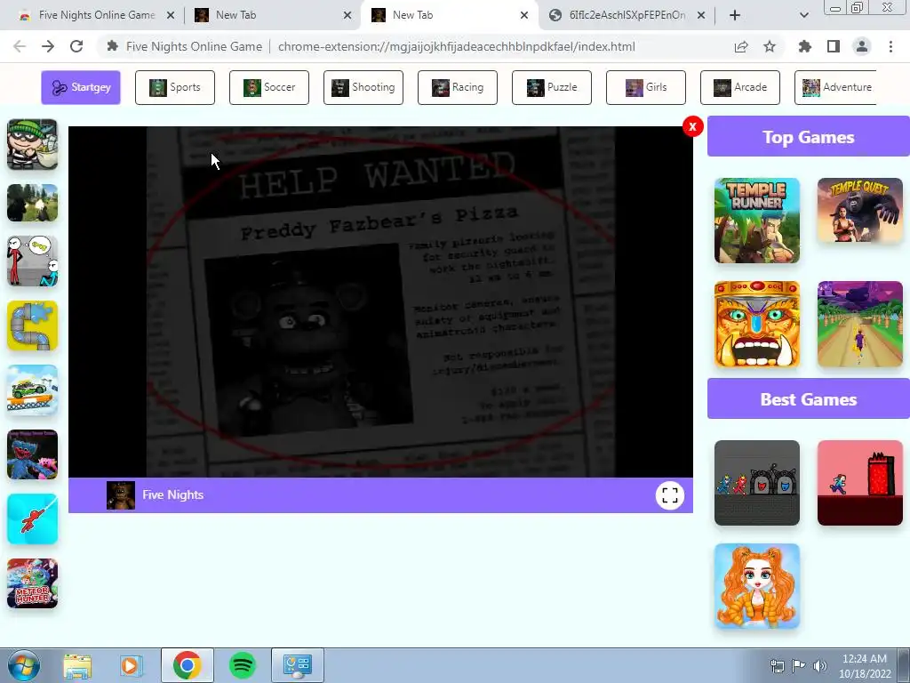
Task: Open File Explorer from the taskbar
Action: [77, 665]
